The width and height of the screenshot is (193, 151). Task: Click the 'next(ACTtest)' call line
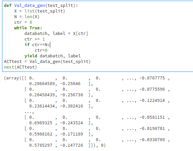click(x=20, y=67)
